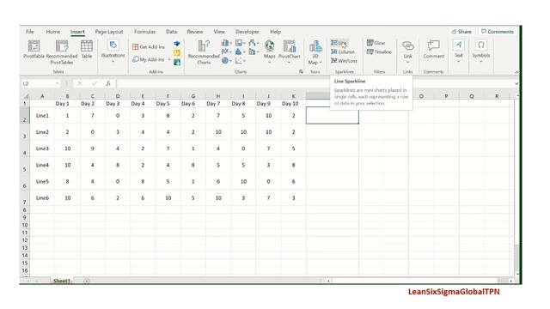This screenshot has height=309, width=550.
Task: Expand the formula bar
Action: pos(516,83)
